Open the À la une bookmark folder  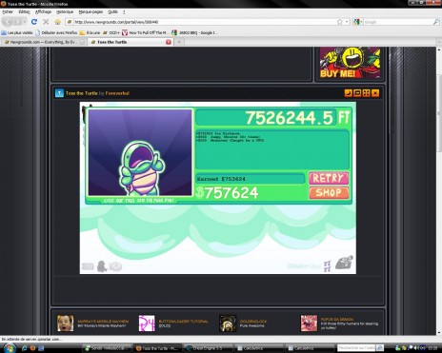pyautogui.click(x=90, y=32)
